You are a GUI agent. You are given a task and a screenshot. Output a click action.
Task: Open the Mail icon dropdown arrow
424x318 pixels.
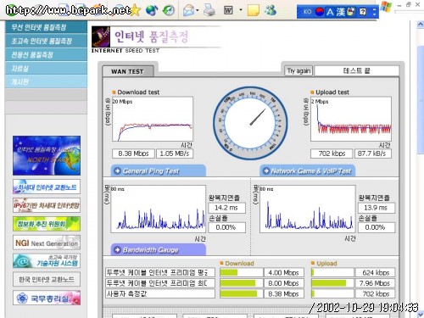pos(198,10)
